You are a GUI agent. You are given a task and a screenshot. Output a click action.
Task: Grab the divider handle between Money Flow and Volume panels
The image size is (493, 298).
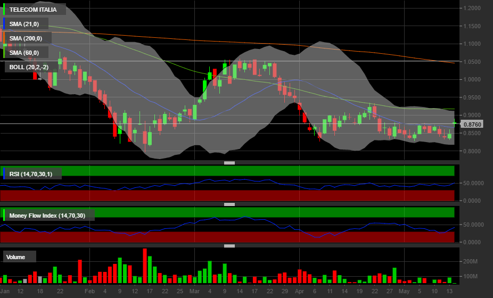[229, 246]
